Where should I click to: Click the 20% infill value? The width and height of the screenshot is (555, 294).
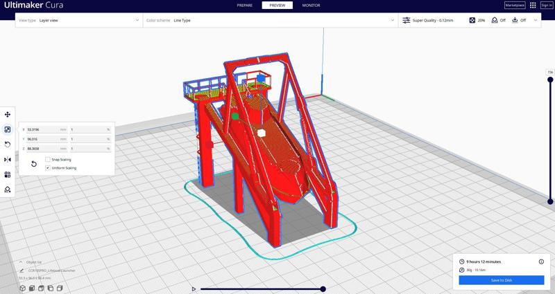[x=481, y=21]
